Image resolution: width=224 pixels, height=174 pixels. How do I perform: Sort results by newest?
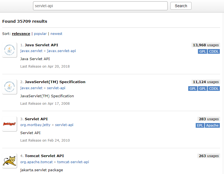coord(56,34)
